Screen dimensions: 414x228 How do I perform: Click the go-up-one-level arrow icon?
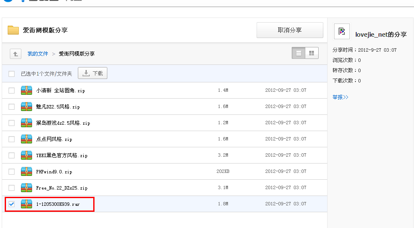[15, 54]
